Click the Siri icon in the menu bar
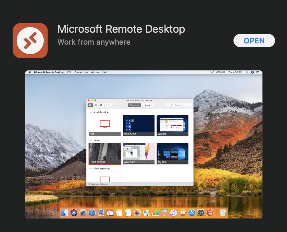Viewport: 287px width, 232px height. click(252, 72)
